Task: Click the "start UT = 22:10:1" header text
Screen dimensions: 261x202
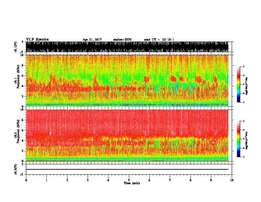Action: pos(159,40)
